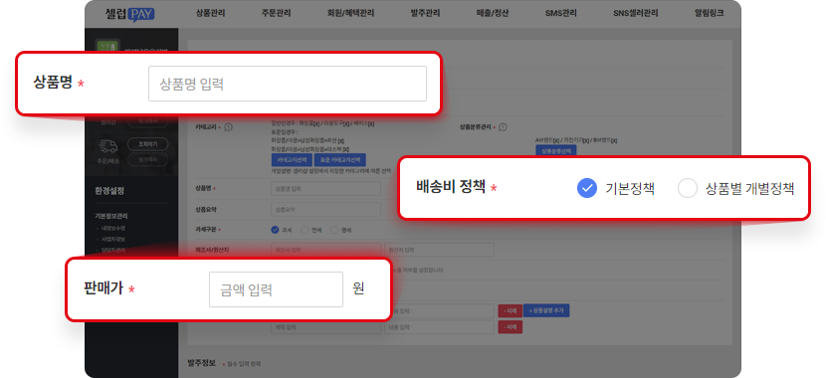Click the 셀럽PAY logo

tap(129, 13)
